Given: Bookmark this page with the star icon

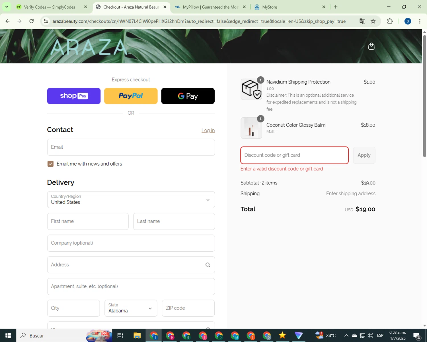Looking at the screenshot, I should [373, 21].
